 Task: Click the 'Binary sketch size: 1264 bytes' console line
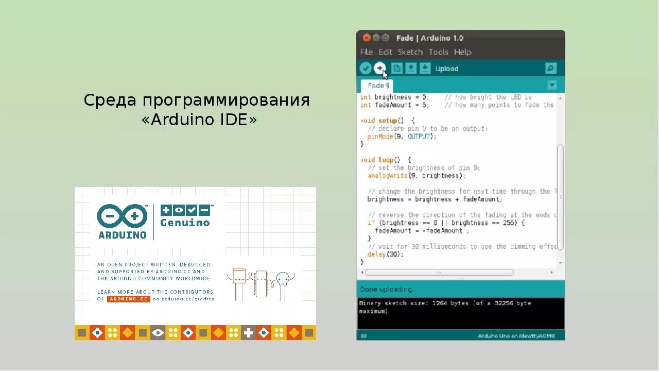coord(445,303)
